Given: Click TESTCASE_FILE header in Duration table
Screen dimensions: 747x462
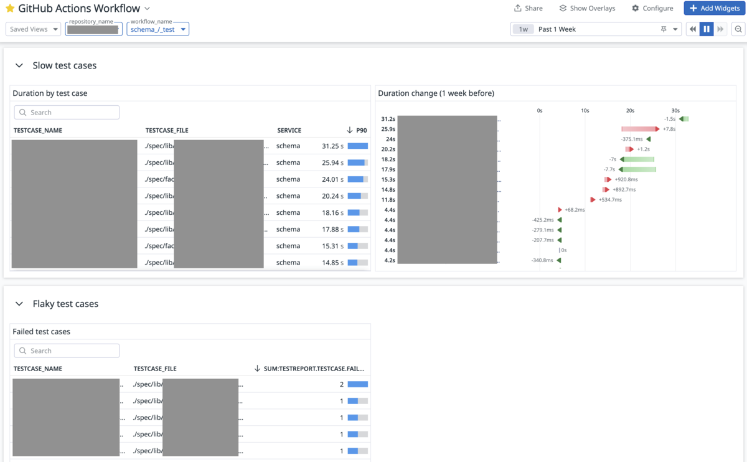Looking at the screenshot, I should pos(167,131).
